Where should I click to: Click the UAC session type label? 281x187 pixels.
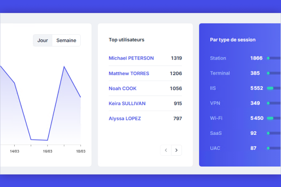215,148
